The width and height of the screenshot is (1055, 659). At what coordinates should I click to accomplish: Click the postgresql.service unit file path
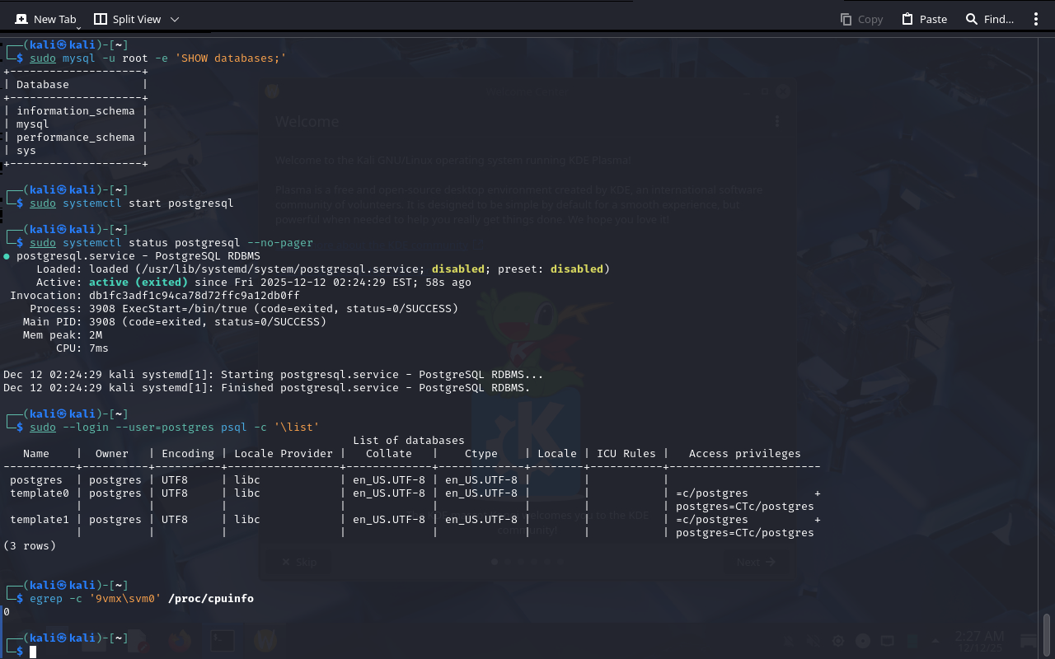click(279, 269)
